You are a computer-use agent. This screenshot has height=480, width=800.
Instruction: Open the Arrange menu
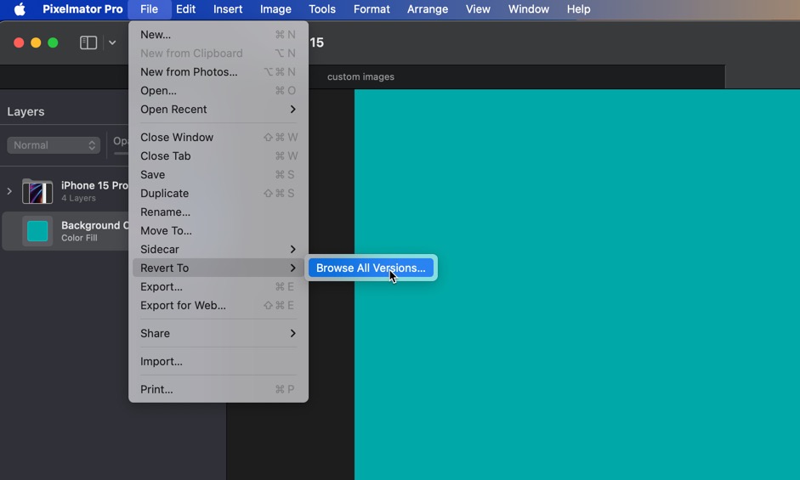coord(427,9)
